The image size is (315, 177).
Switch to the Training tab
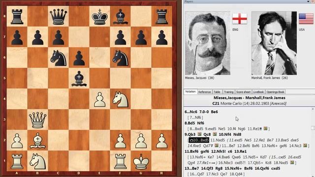point(229,92)
